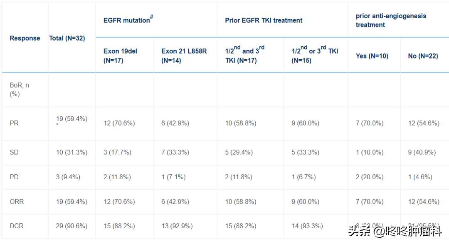Screen dimensions: 449x244
Task: Select the SD total cell "10 (31.3%)"
Action: pyautogui.click(x=72, y=152)
